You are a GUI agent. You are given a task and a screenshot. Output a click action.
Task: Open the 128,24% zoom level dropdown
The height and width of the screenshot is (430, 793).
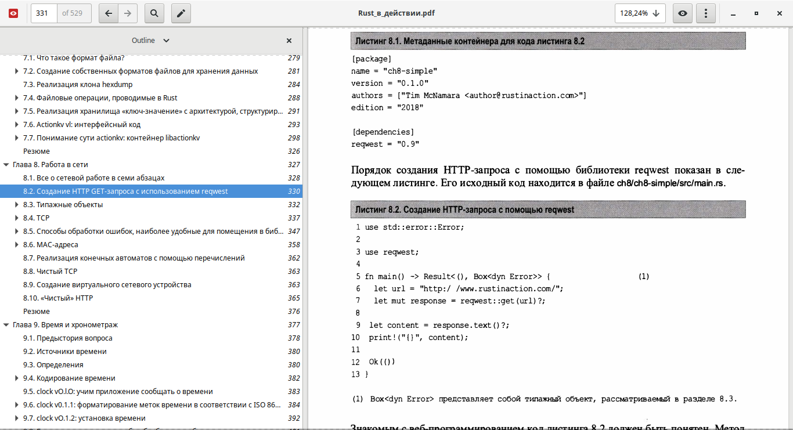point(640,13)
